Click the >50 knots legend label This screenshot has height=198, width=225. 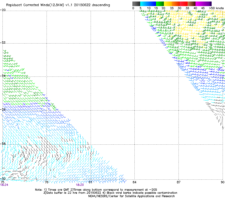tap(216, 8)
